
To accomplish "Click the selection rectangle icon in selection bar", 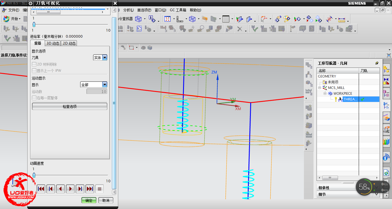I will (131, 48).
